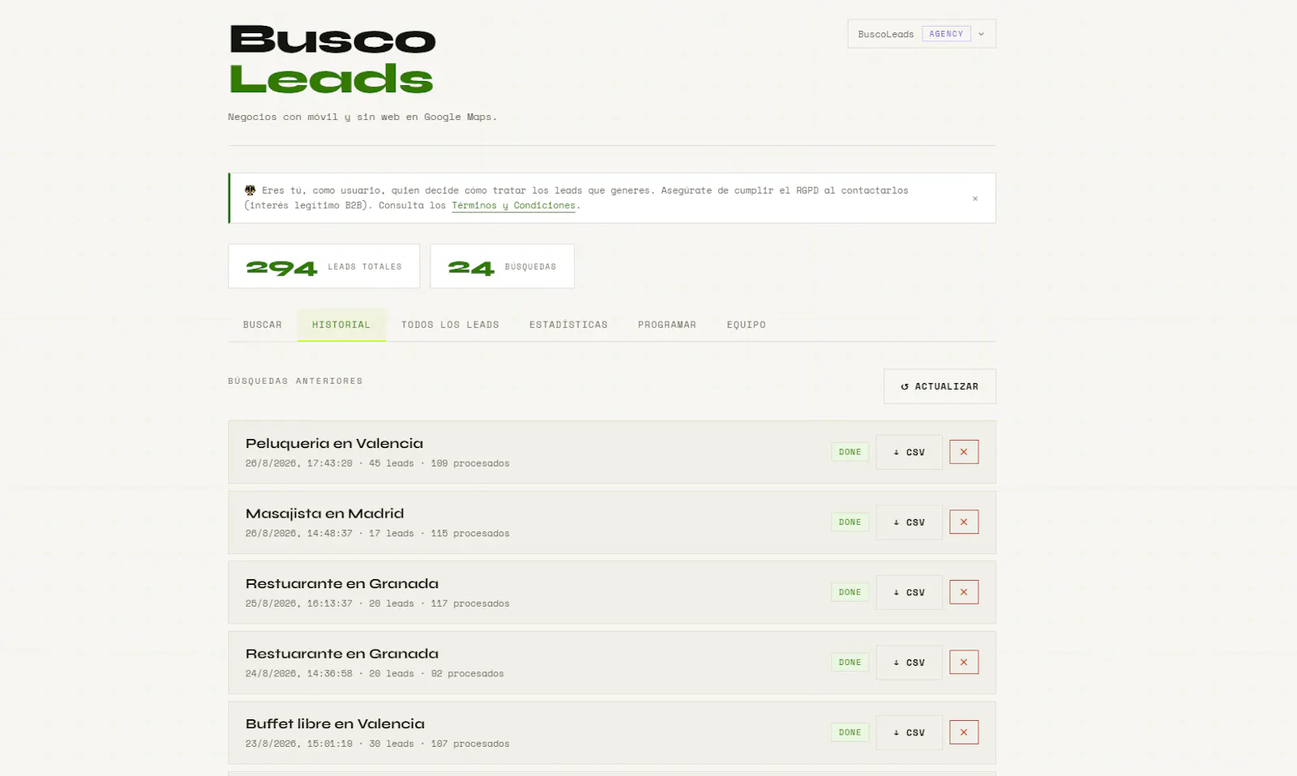Click the '26/8/2026, 17:43:20' details line
Viewport: 1297px width, 776px height.
click(378, 463)
